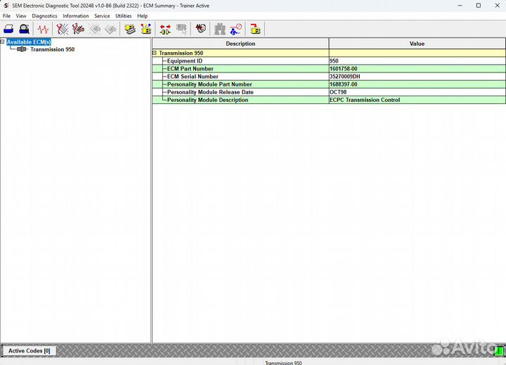This screenshot has width=506, height=365.
Task: Click the Active Codes [0] button
Action: (x=29, y=350)
